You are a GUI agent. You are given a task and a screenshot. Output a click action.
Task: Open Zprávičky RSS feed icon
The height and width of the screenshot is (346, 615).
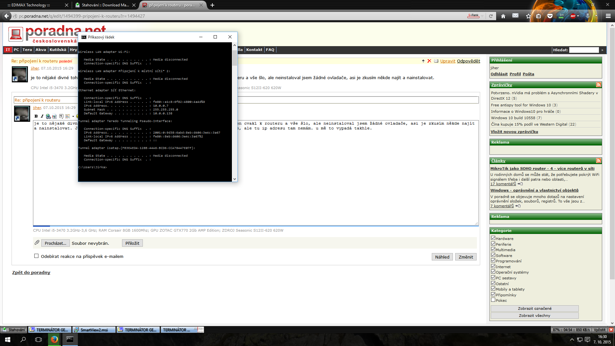598,85
